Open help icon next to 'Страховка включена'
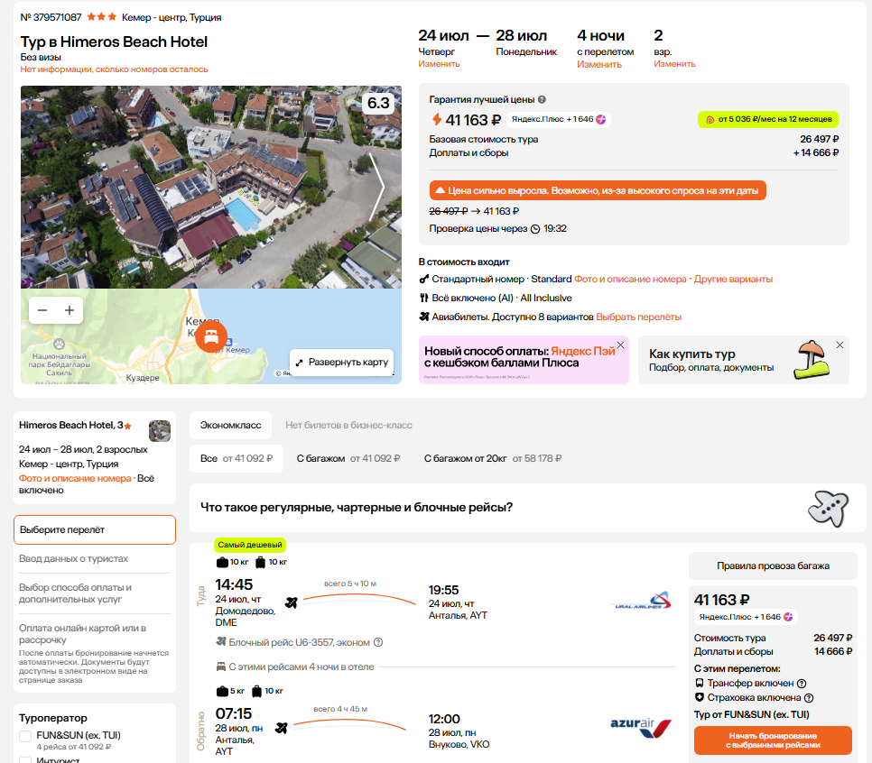 [809, 698]
